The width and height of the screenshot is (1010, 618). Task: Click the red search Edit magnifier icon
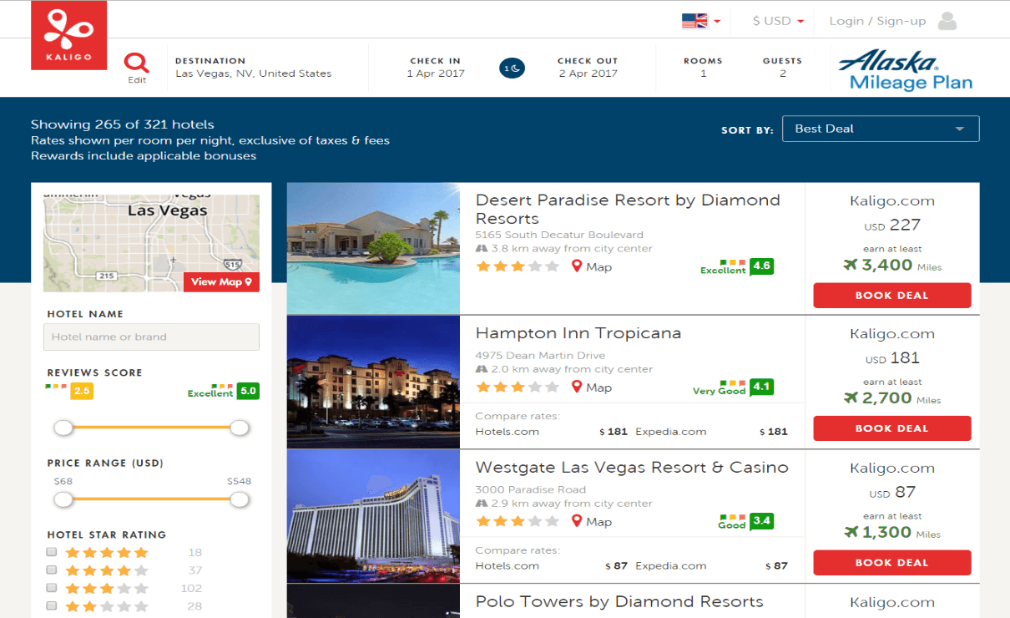click(136, 63)
